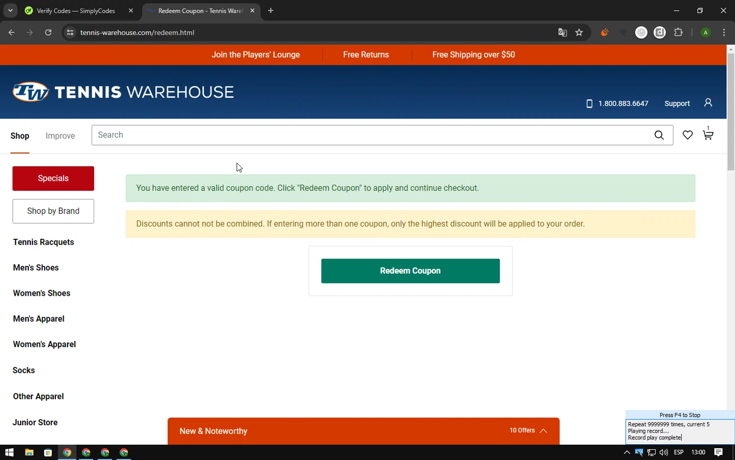The image size is (735, 460).
Task: Open the Socks category
Action: [x=24, y=370]
